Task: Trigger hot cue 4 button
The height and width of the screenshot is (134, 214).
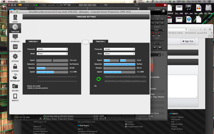Action: tap(153, 23)
